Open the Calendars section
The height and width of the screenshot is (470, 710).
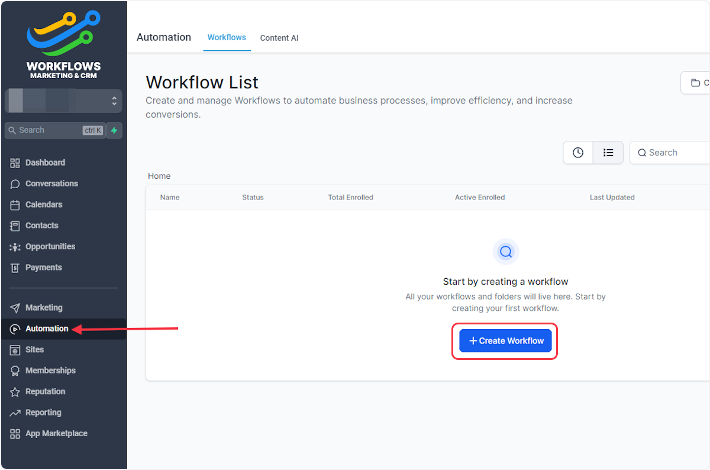[44, 204]
